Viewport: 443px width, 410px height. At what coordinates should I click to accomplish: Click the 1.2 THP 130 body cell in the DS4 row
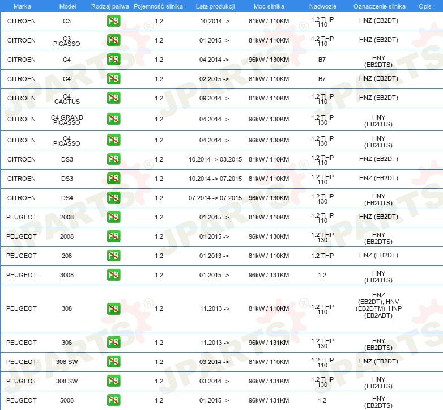(x=322, y=199)
